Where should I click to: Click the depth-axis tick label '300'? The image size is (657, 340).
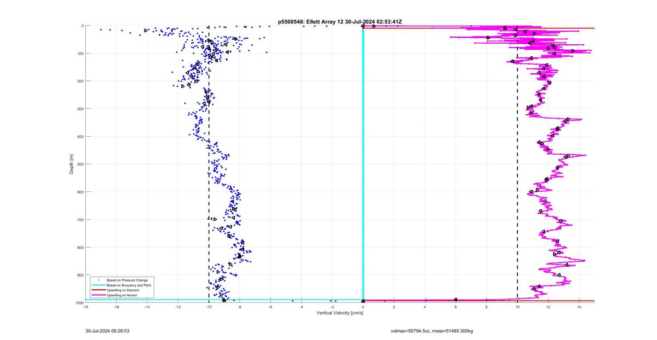point(80,109)
